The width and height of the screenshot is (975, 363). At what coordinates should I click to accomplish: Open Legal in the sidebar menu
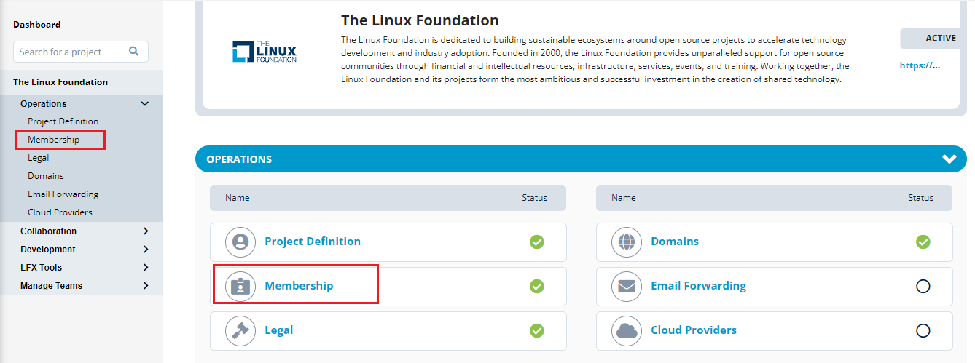point(39,158)
